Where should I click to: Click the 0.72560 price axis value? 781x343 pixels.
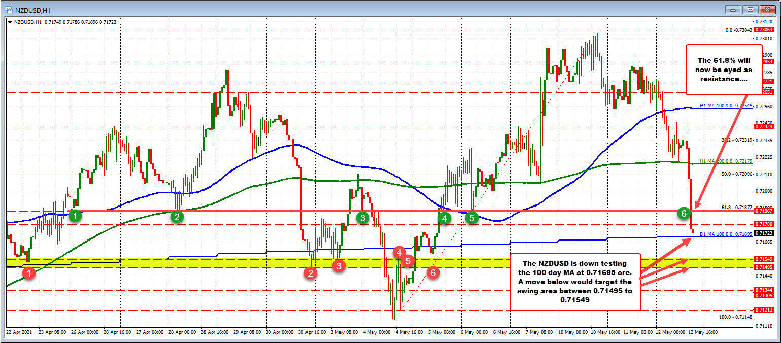pos(765,106)
